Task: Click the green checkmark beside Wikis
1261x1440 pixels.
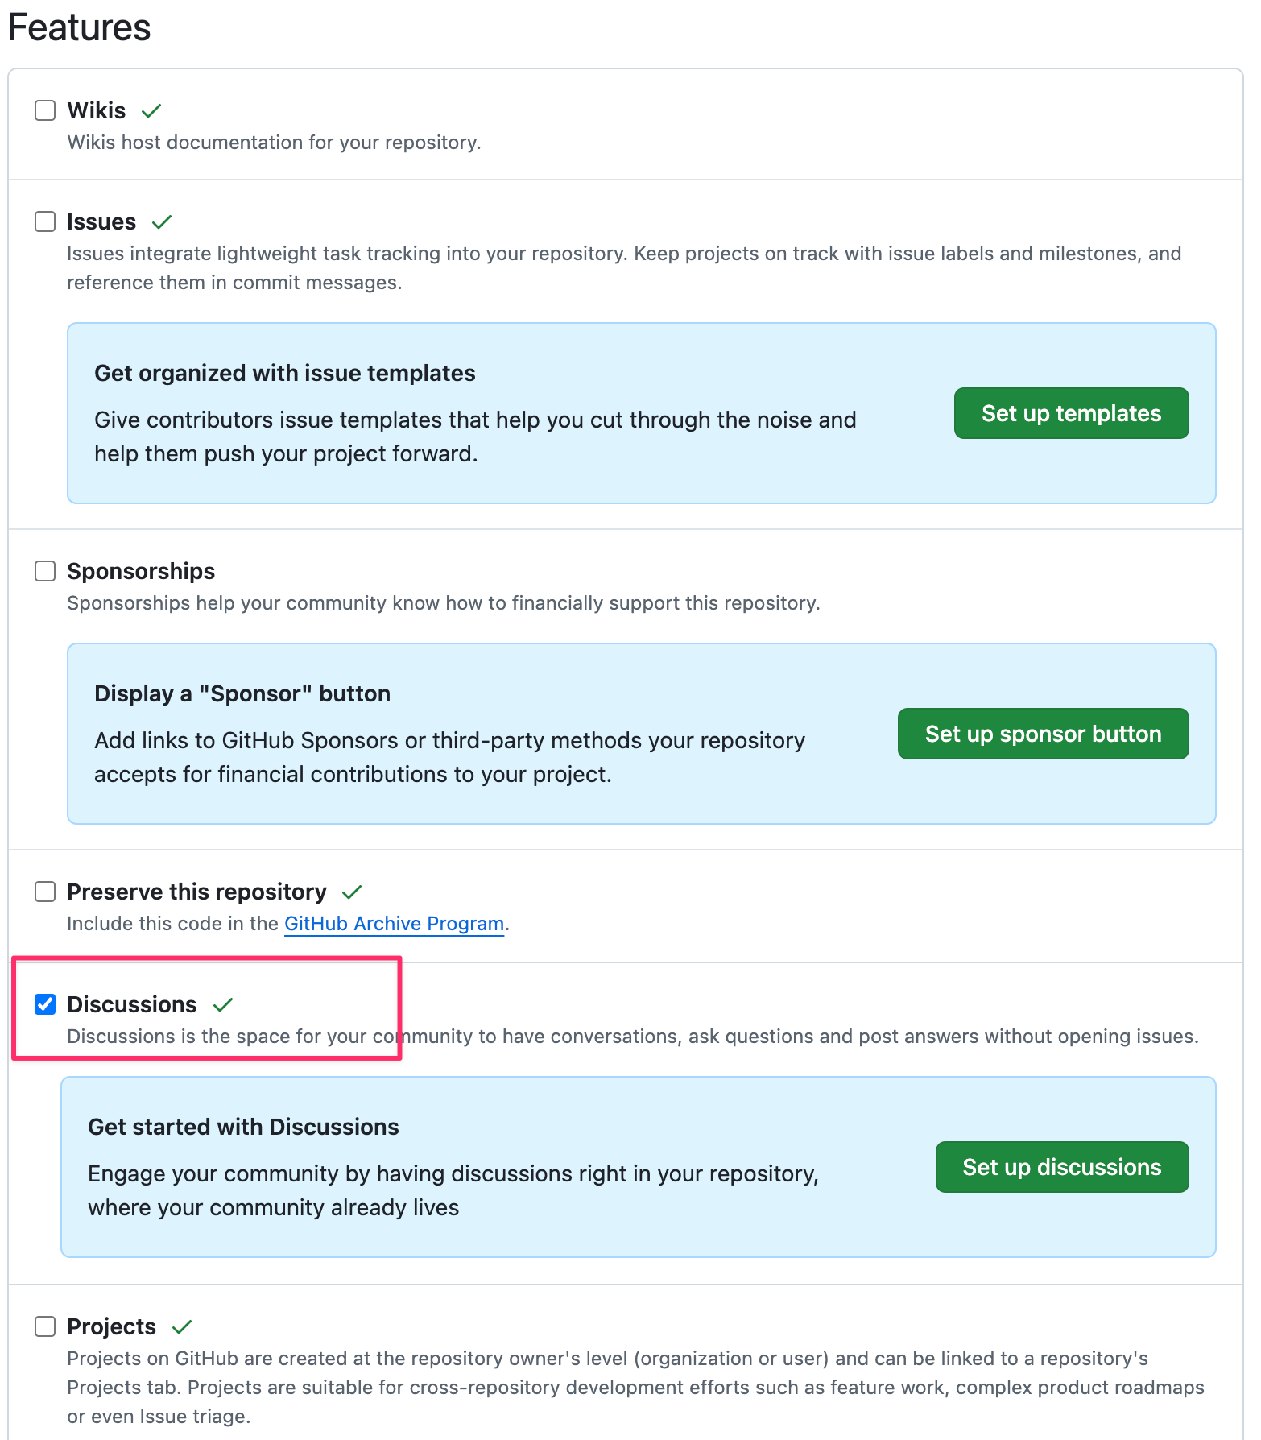Action: 151,110
